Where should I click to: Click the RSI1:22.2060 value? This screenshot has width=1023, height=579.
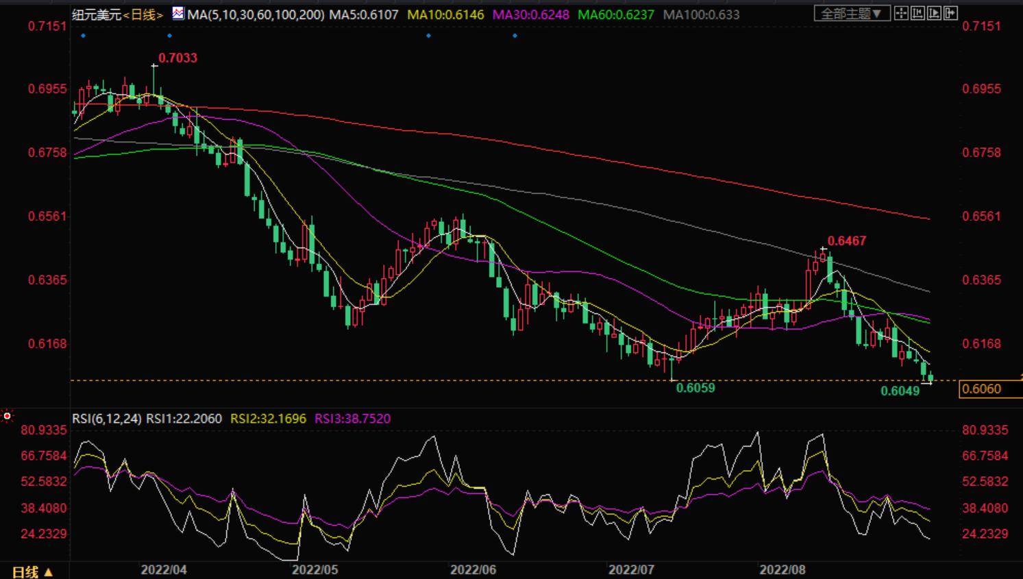184,419
